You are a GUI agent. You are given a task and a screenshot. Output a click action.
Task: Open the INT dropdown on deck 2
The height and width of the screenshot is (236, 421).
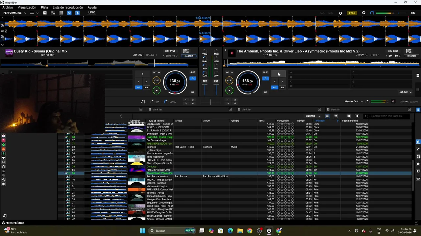click(x=230, y=72)
